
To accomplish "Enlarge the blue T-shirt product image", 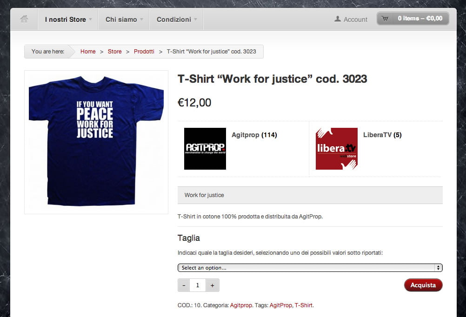I will [96, 142].
